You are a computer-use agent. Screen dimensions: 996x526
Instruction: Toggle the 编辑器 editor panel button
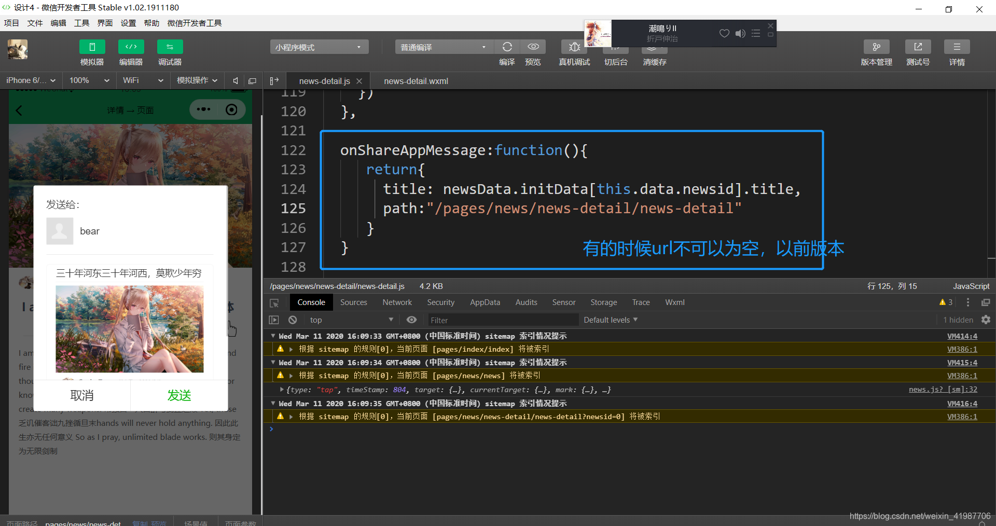[x=131, y=47]
